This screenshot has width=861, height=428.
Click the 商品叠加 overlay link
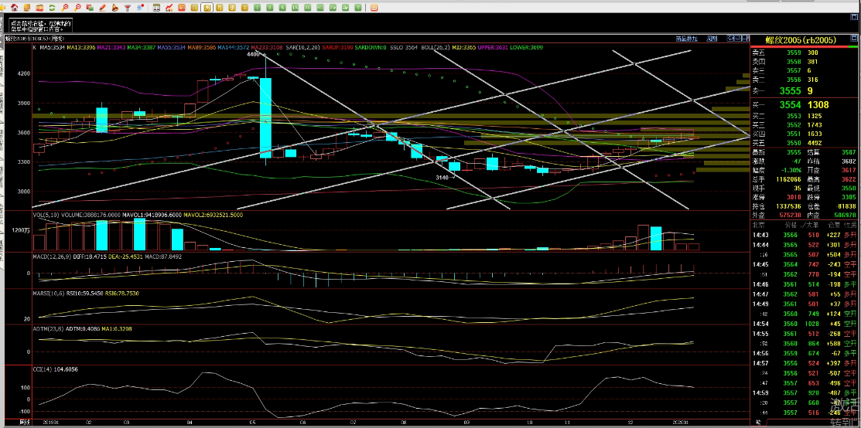tap(686, 39)
